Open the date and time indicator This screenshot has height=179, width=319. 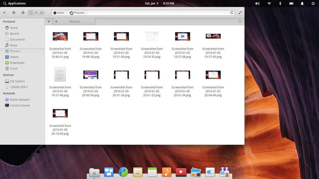click(x=159, y=3)
